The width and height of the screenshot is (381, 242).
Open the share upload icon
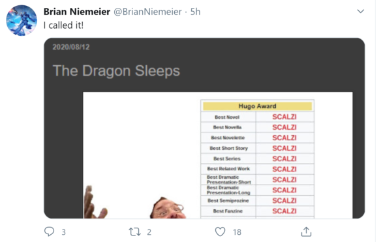[x=306, y=232]
